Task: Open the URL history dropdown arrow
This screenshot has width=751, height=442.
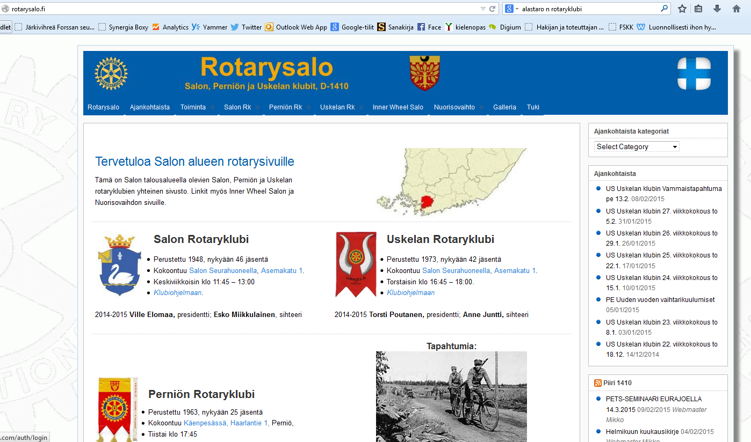Action: [482, 9]
